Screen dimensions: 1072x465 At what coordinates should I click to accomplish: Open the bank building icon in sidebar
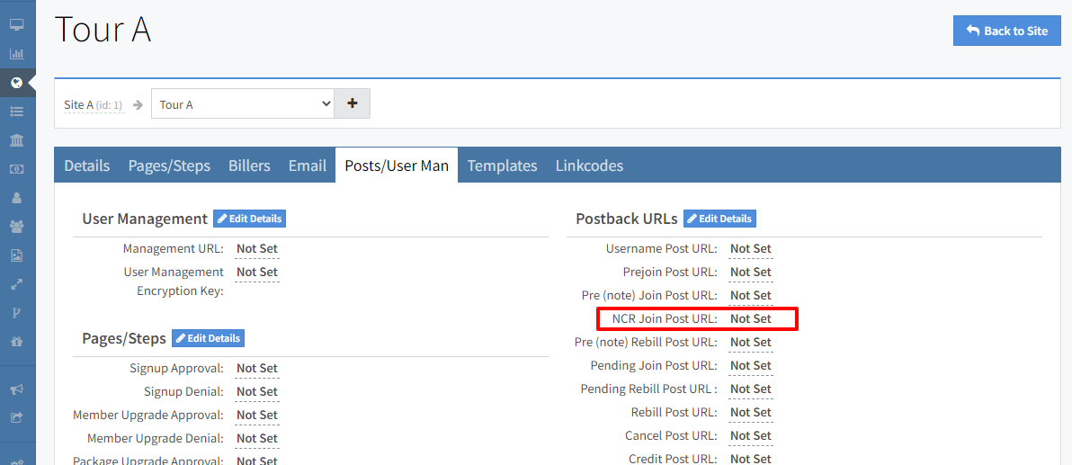[16, 140]
